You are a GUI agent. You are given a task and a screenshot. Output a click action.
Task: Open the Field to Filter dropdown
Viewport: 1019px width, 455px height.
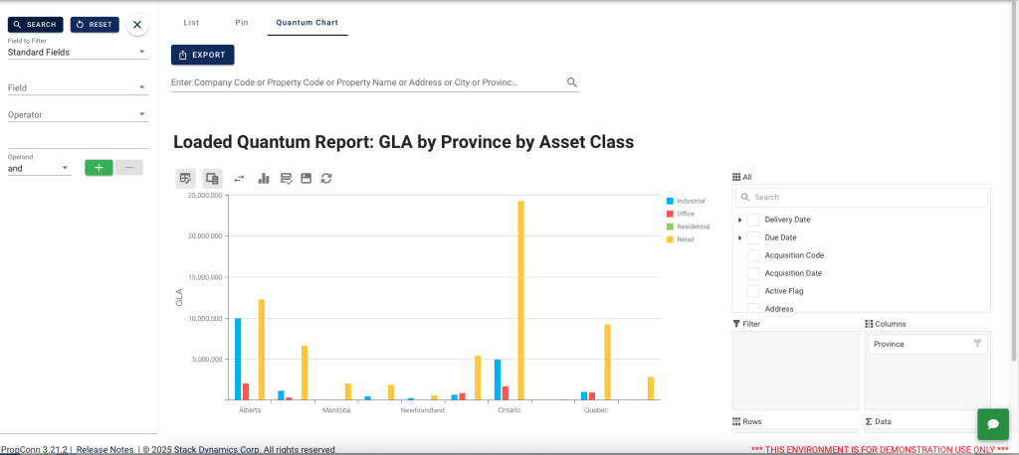click(77, 52)
